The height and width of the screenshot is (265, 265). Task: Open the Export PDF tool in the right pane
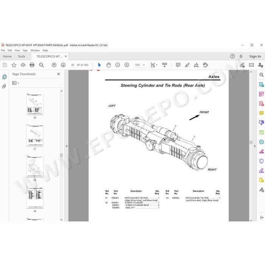tap(261, 84)
